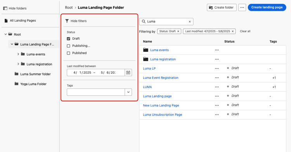Clear the Luma search text with the X

[x=190, y=22]
